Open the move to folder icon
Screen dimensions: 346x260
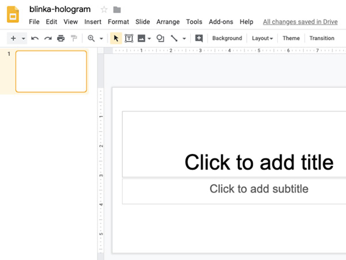pyautogui.click(x=117, y=10)
